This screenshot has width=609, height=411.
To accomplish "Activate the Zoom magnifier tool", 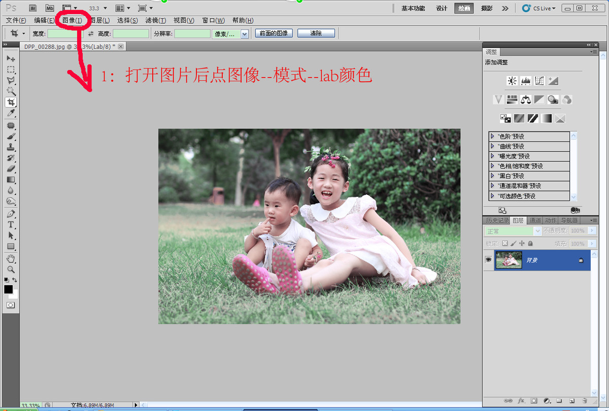I will [11, 269].
